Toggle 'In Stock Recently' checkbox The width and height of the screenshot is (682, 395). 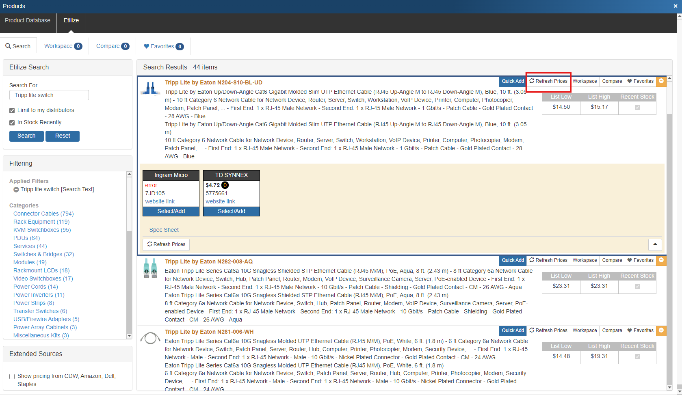coord(12,123)
